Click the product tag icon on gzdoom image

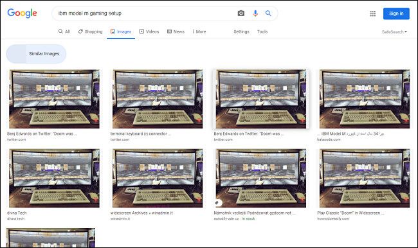point(217,203)
